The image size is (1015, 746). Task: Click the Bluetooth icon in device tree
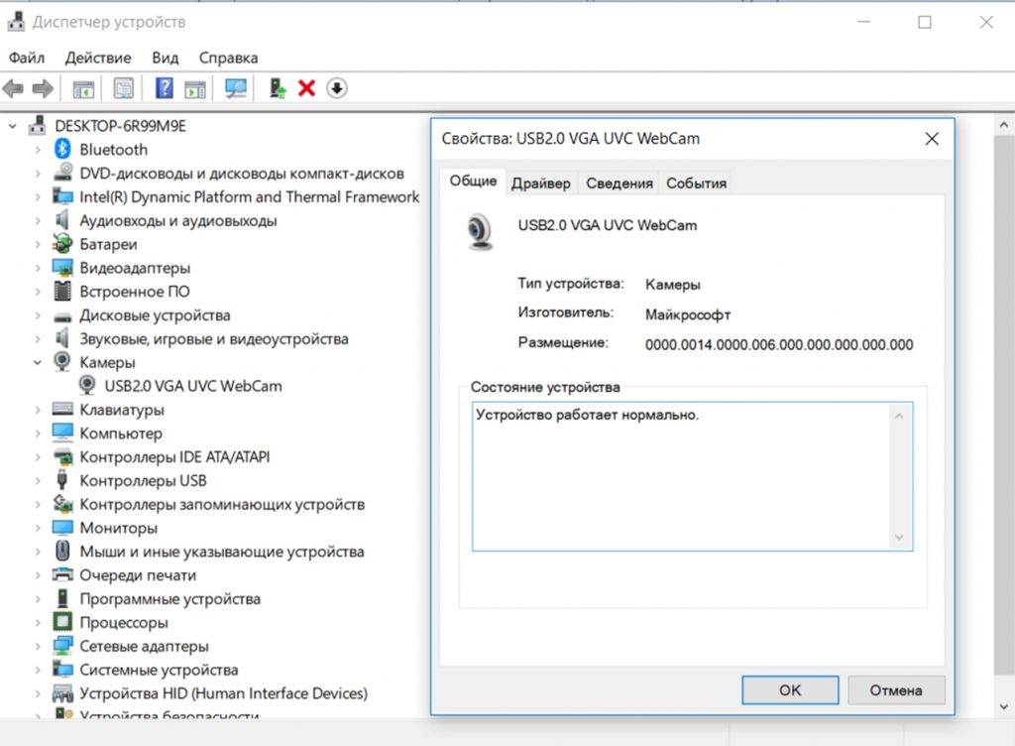click(x=62, y=150)
